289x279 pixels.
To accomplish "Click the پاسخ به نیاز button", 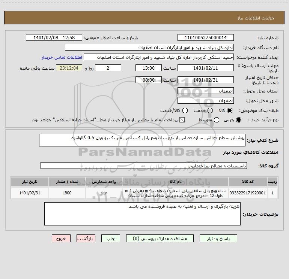I will tap(218, 239).
